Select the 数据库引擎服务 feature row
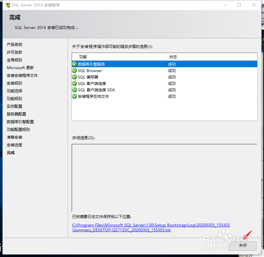 click(x=165, y=64)
